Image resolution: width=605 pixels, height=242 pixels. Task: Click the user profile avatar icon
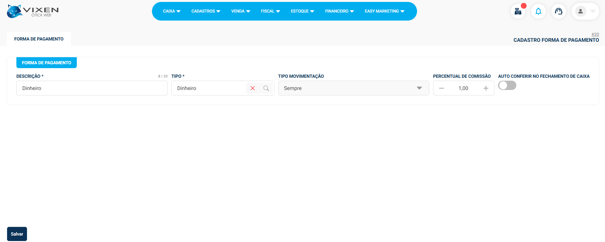(580, 12)
